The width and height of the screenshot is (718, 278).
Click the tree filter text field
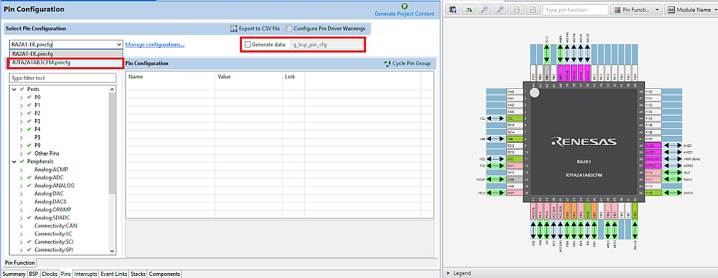[62, 78]
